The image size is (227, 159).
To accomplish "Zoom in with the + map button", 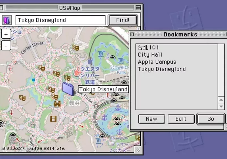I will pyautogui.click(x=6, y=34).
